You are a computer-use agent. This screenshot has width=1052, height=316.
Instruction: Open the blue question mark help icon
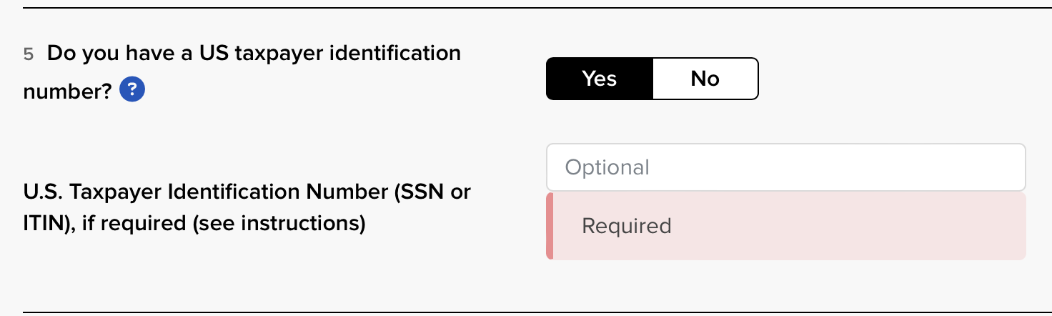[132, 90]
